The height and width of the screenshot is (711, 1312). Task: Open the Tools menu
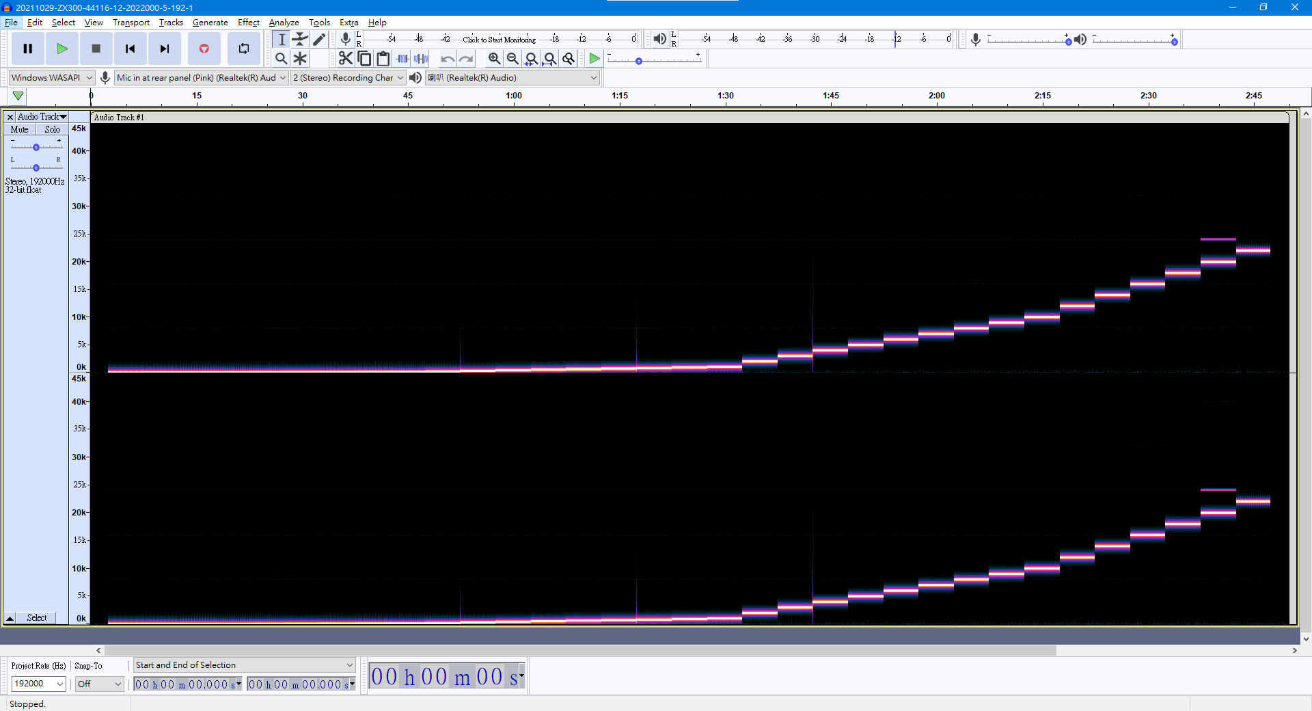tap(319, 23)
